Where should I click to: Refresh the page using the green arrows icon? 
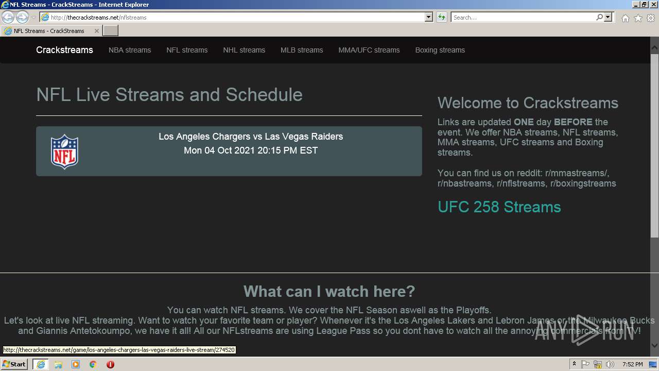click(x=441, y=18)
